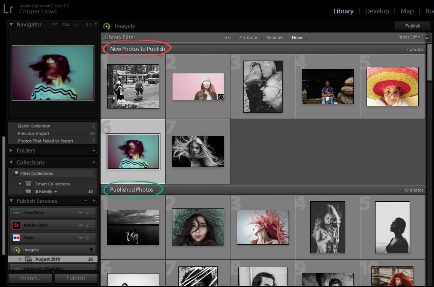Open the Imagely service dropdown arrow
The width and height of the screenshot is (434, 287).
[x=91, y=250]
